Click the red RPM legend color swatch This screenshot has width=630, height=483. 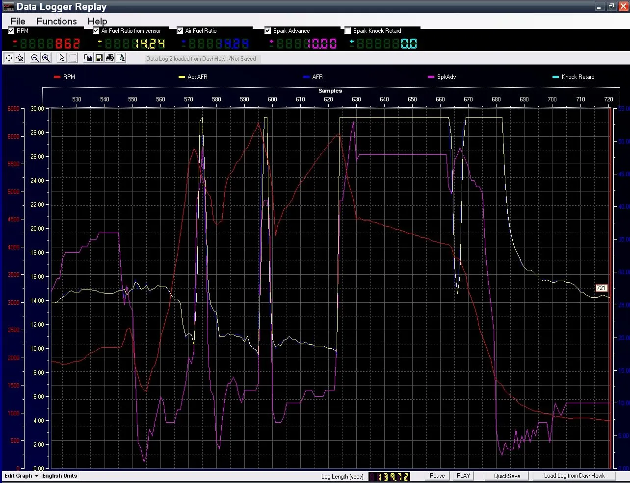point(57,77)
